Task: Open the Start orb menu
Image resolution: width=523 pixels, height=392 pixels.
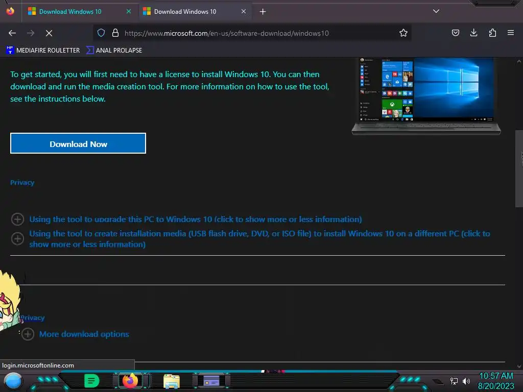Action: [13, 381]
